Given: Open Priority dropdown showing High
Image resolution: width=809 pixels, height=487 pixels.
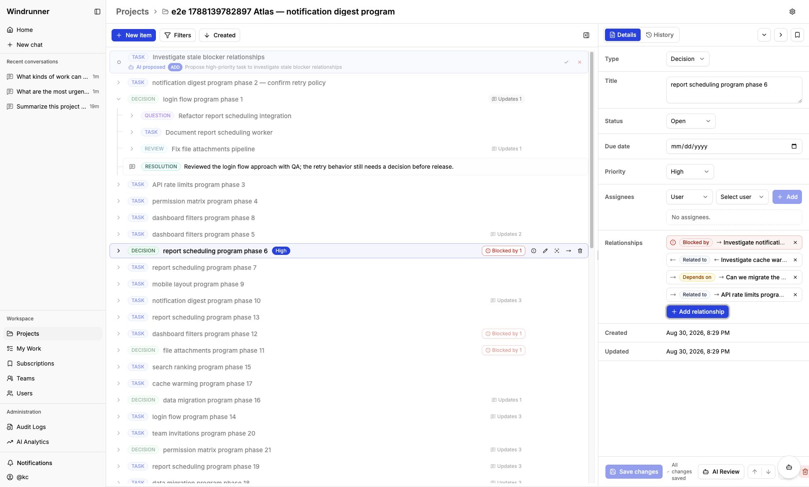Looking at the screenshot, I should point(690,172).
